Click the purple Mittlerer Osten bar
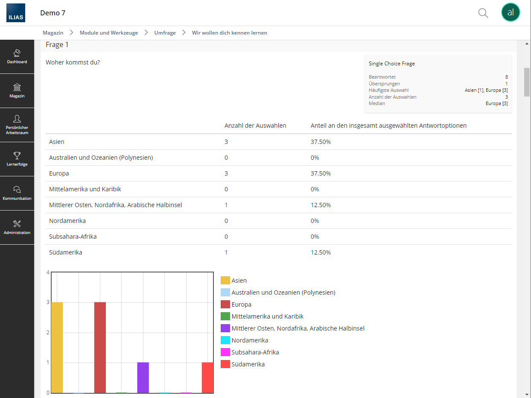531x398 pixels. [x=143, y=378]
